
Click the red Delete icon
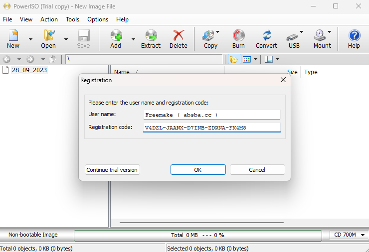tap(179, 35)
